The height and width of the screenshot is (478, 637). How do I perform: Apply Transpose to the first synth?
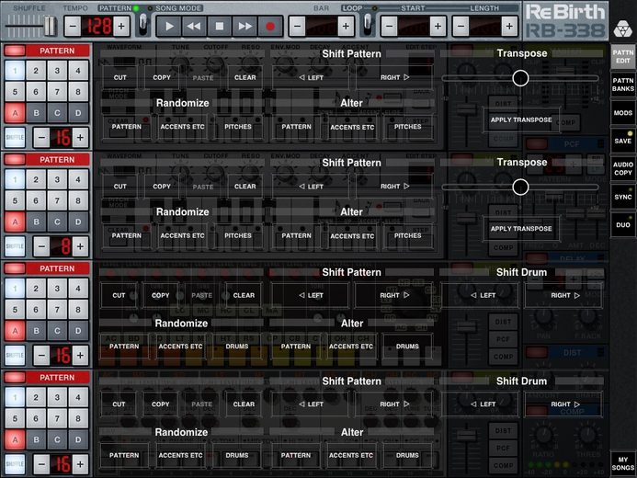pyautogui.click(x=521, y=119)
